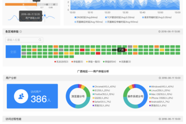The image size is (186, 124).
Task: Select the orange tile in the grid's second row
Action: 34,50
